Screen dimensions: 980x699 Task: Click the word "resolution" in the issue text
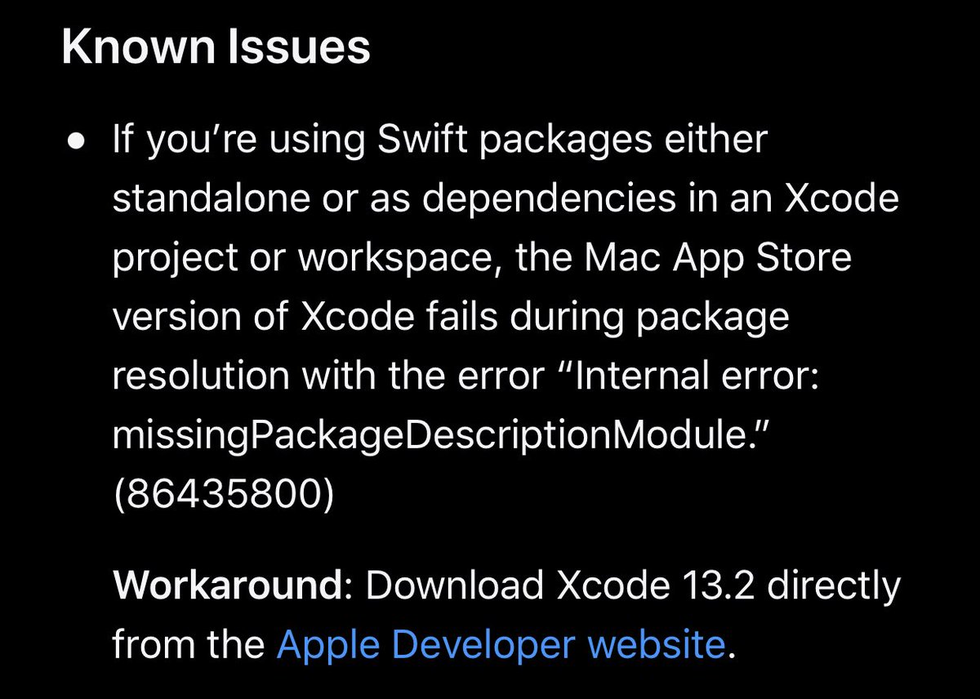point(201,376)
